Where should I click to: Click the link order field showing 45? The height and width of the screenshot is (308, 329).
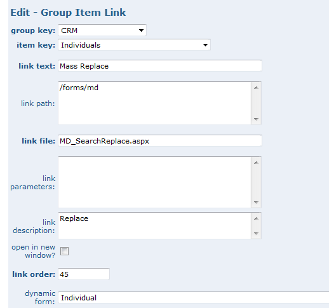84,274
